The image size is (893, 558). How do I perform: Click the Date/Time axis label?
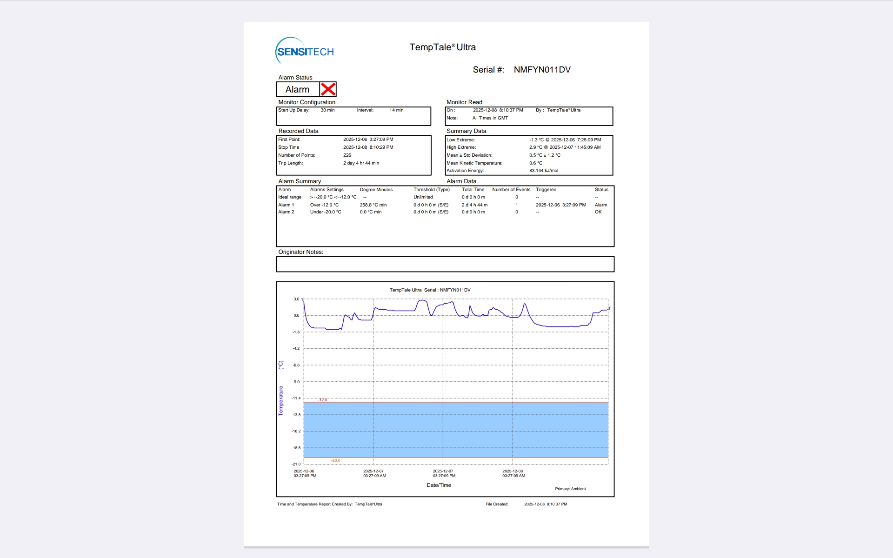pos(439,485)
